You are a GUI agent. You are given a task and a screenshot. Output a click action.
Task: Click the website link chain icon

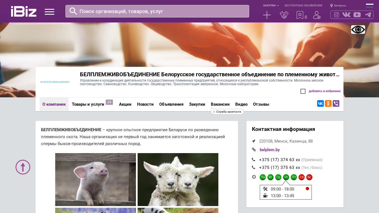click(254, 150)
